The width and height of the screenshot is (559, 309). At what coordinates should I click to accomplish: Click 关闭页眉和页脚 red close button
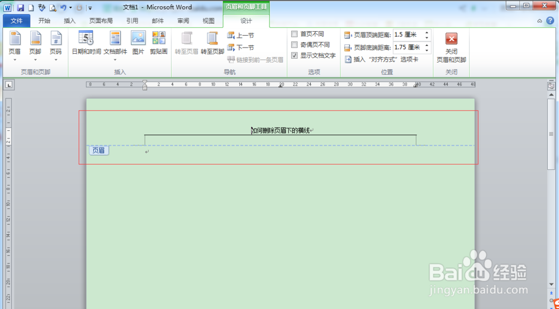point(451,39)
